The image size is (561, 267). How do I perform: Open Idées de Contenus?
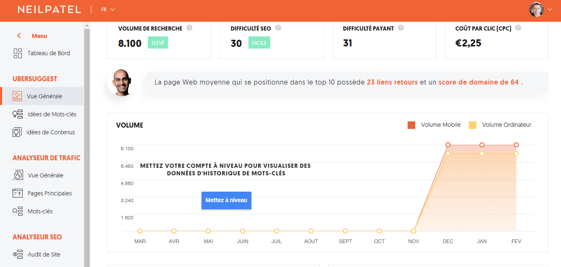pyautogui.click(x=51, y=132)
